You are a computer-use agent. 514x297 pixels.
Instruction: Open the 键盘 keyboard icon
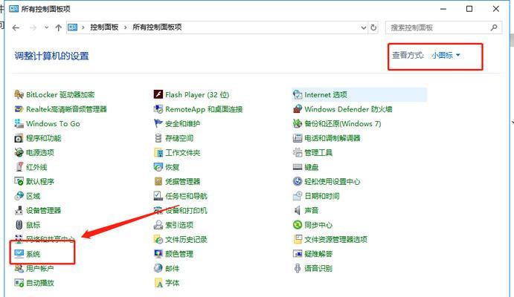(298, 167)
